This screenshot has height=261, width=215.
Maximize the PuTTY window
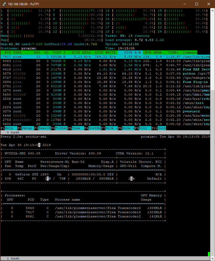tap(197, 4)
